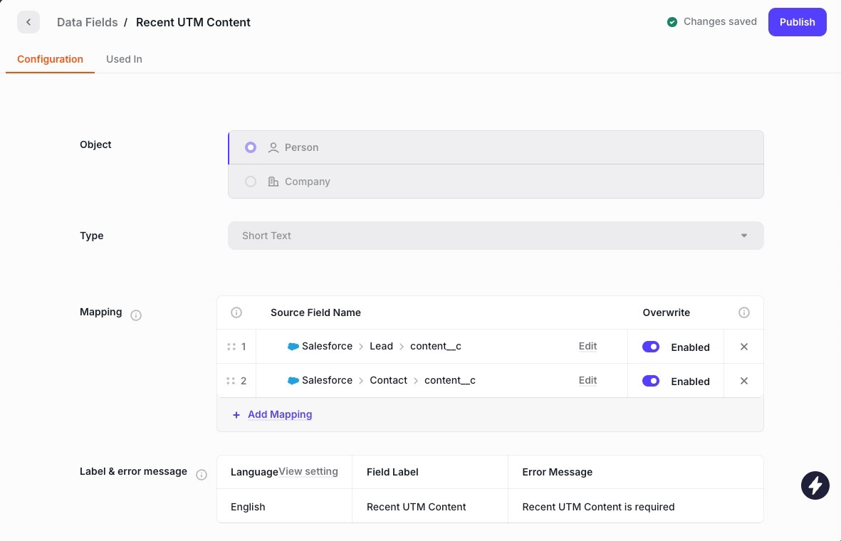
Task: Edit the Salesforce Lead content__c mapping
Action: point(587,347)
